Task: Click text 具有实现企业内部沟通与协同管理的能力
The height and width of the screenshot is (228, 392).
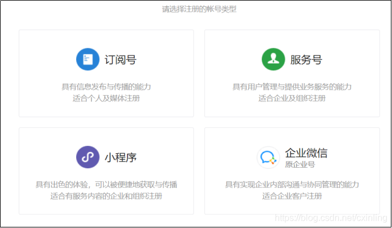Action: click(292, 185)
